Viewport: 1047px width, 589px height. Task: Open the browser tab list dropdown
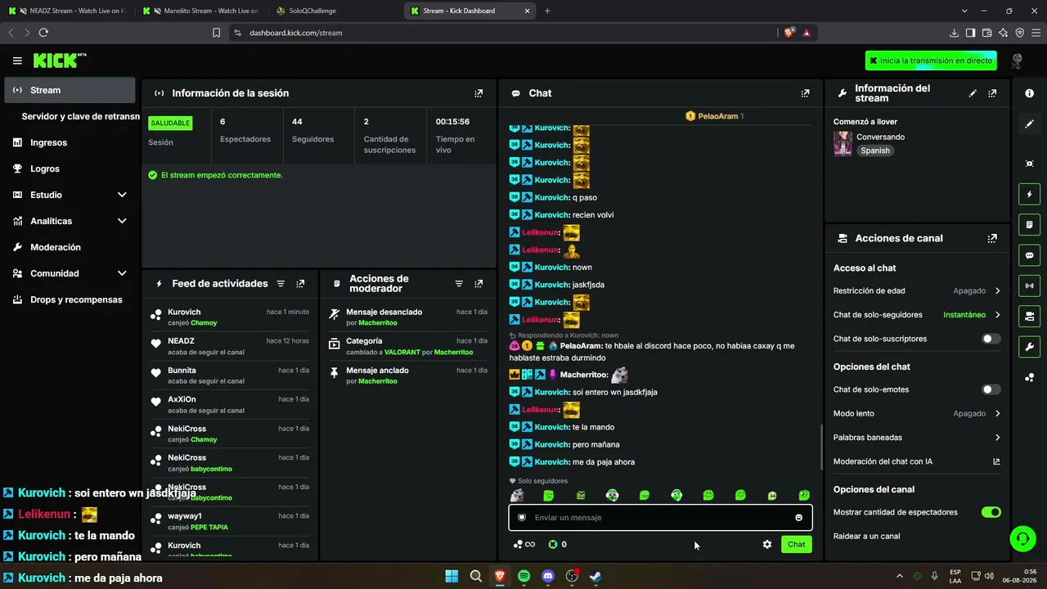(965, 11)
